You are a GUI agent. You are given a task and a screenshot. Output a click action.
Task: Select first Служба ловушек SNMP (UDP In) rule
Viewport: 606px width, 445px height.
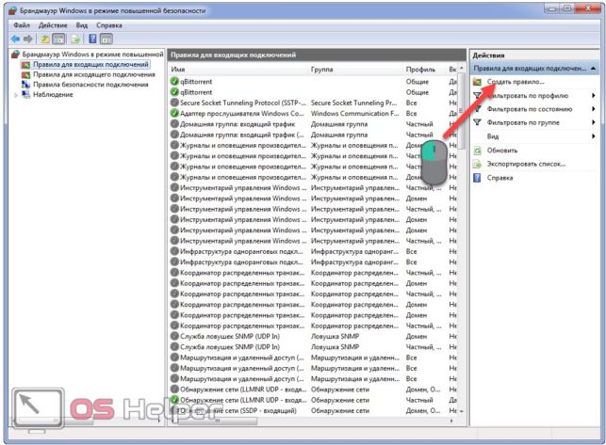click(313, 336)
